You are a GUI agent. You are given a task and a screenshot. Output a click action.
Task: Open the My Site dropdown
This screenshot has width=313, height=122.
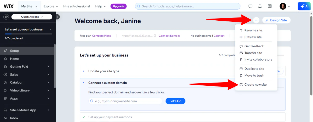[x=29, y=6]
